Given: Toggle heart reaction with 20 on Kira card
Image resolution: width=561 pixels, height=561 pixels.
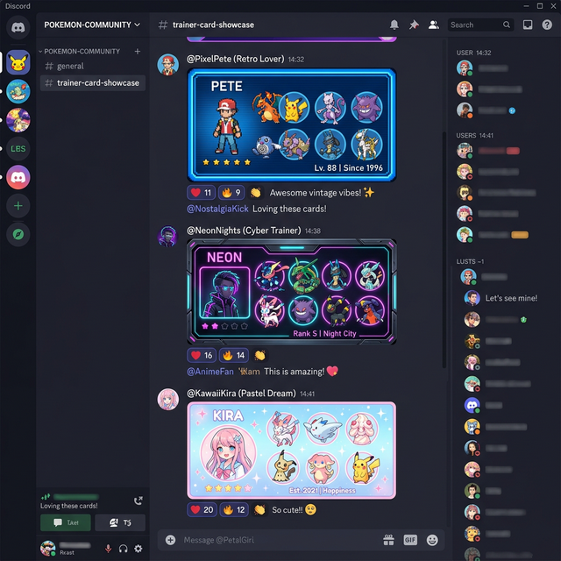Looking at the screenshot, I should 202,509.
